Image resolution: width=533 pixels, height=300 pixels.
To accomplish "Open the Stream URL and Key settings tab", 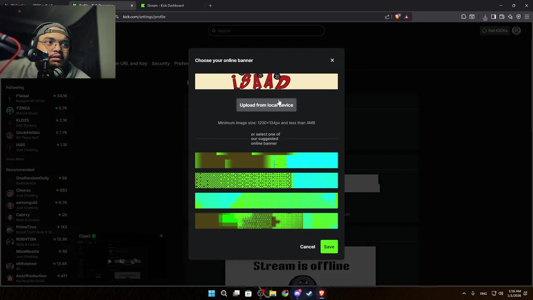I will [131, 63].
